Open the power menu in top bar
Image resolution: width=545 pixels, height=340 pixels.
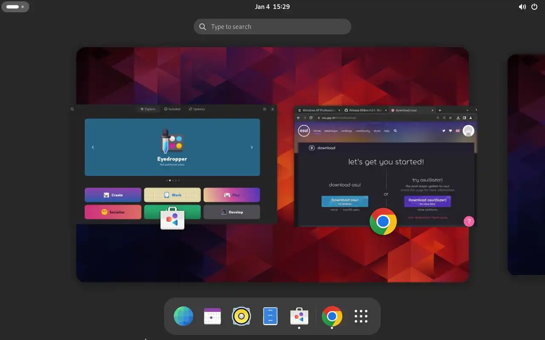pos(534,7)
